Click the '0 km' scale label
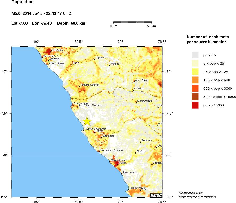 [x=114, y=26]
